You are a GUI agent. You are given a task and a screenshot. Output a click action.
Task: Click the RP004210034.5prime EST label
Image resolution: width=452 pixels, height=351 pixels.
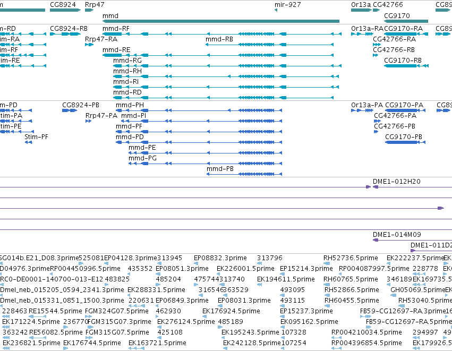point(366,332)
